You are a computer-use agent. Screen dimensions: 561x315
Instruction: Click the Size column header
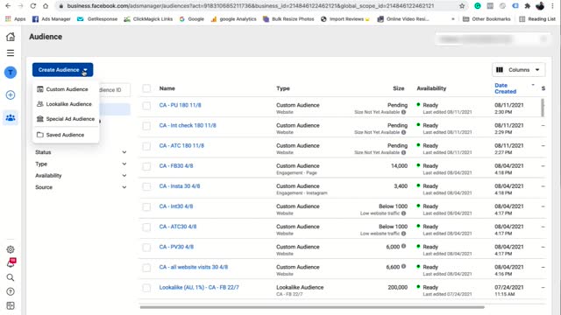coord(399,88)
